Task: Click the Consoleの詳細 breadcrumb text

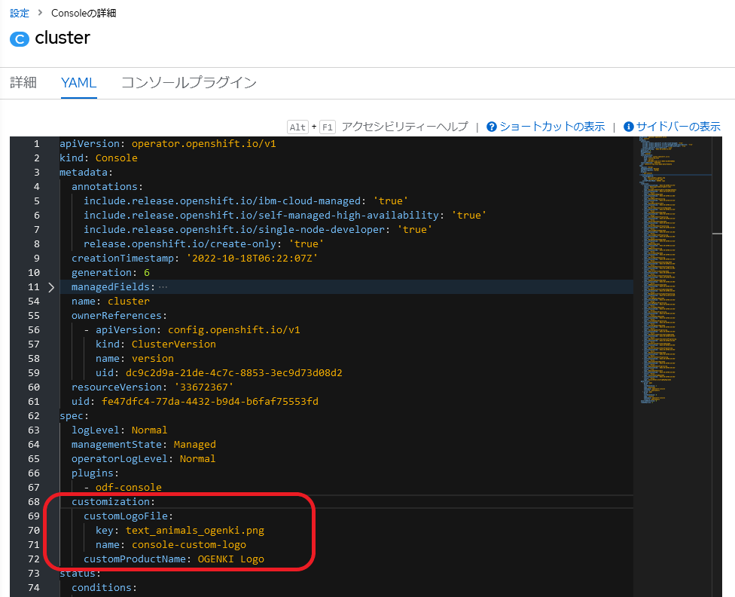Action: point(84,13)
